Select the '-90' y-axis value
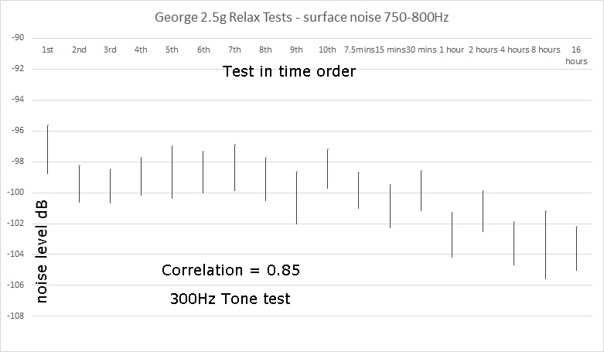This screenshot has height=352, width=604. [18, 38]
